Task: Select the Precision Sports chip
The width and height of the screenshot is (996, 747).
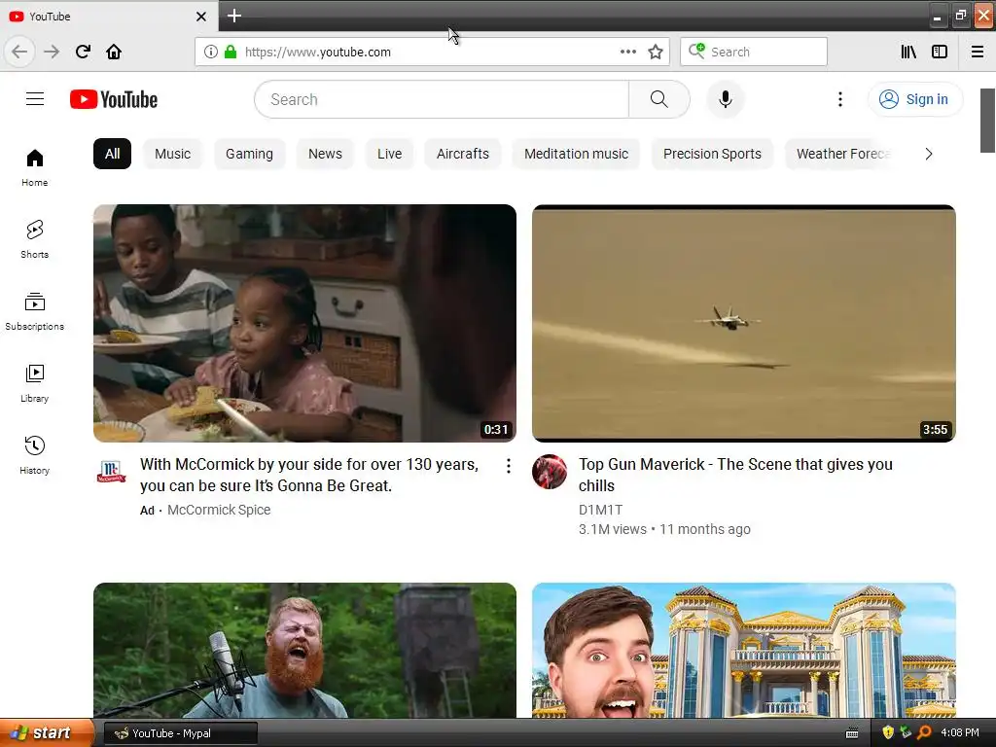Action: [x=712, y=154]
